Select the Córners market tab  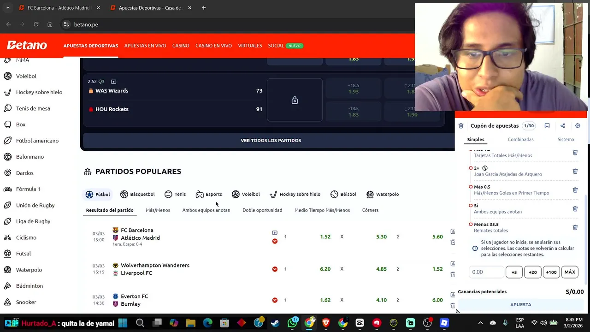pos(370,210)
